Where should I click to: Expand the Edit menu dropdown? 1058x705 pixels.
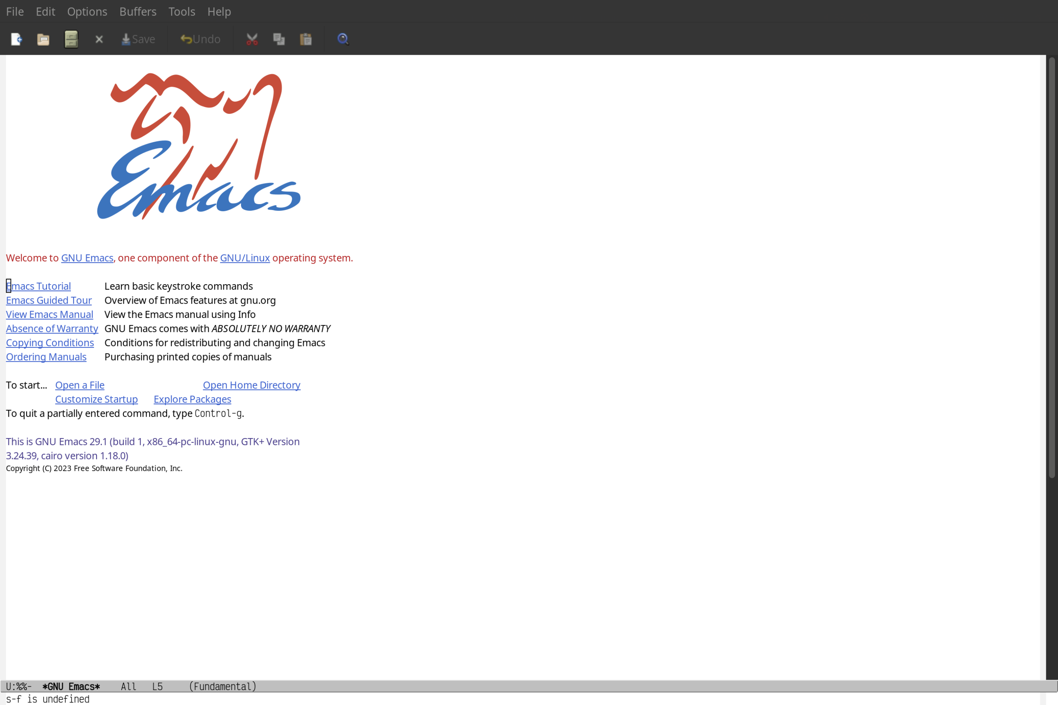pyautogui.click(x=45, y=11)
